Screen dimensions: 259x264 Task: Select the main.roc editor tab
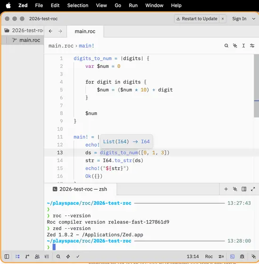85,31
